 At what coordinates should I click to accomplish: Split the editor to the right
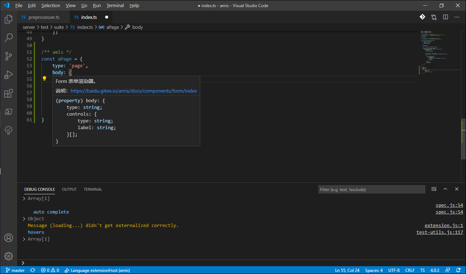coord(445,17)
